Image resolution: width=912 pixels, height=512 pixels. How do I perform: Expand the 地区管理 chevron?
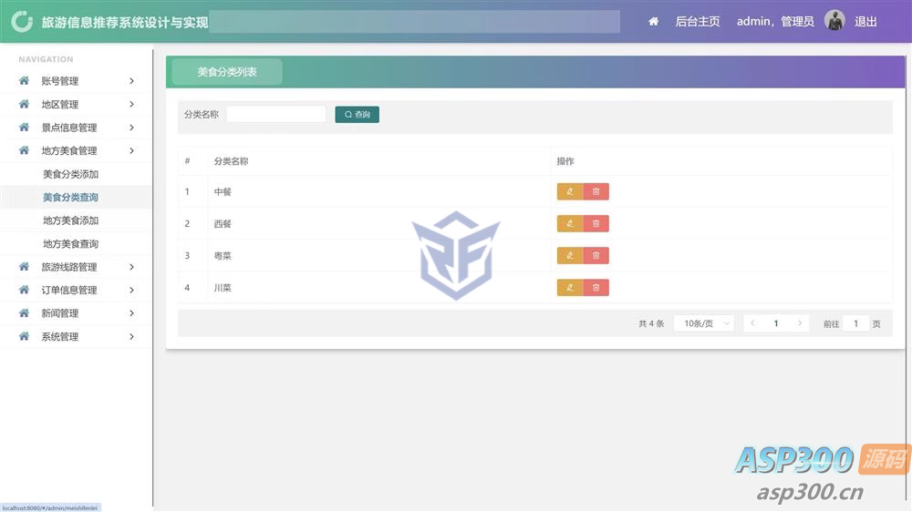[x=132, y=104]
